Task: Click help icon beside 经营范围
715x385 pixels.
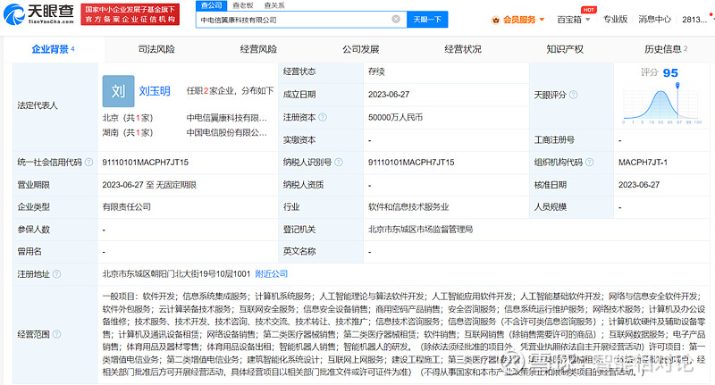Action: pos(56,334)
